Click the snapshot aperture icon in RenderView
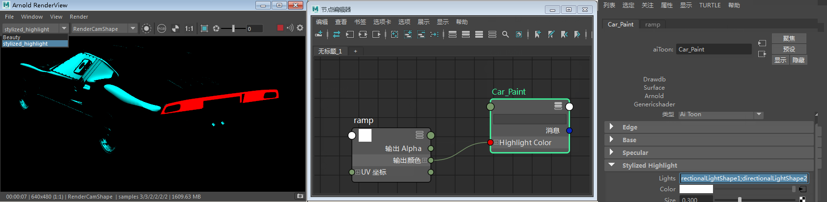The width and height of the screenshot is (827, 202). pos(216,28)
